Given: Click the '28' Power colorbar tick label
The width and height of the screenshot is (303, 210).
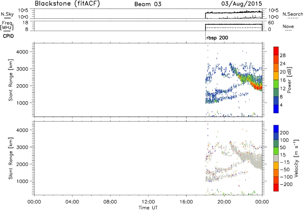Looking at the screenshot, I should [x=283, y=55].
